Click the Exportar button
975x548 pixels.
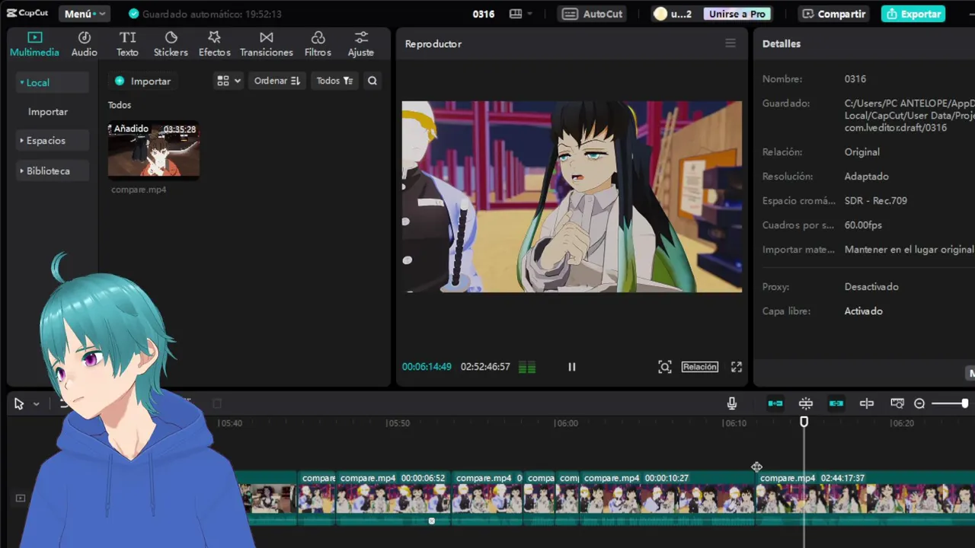click(913, 14)
